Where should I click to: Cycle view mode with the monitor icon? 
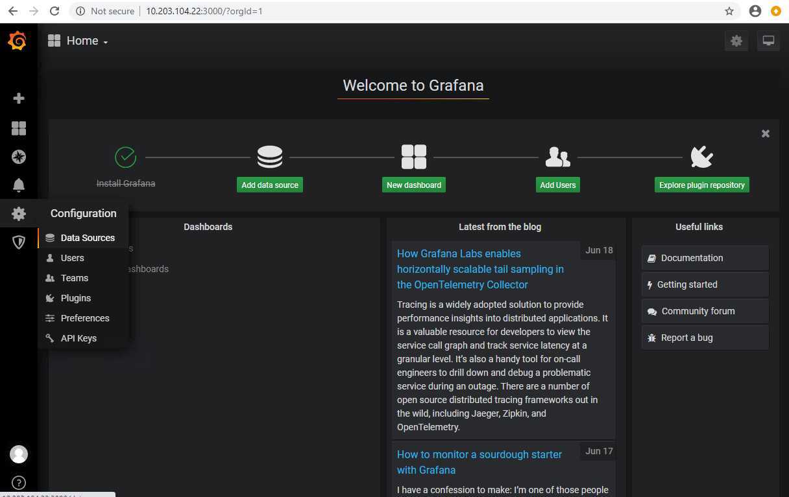[x=768, y=41]
